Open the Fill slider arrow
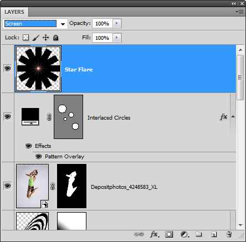 tap(117, 38)
